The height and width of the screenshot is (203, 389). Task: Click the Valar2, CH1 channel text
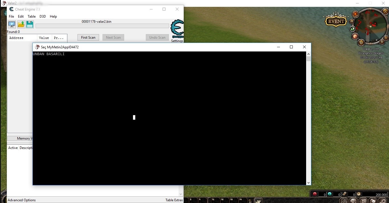[x=371, y=49]
